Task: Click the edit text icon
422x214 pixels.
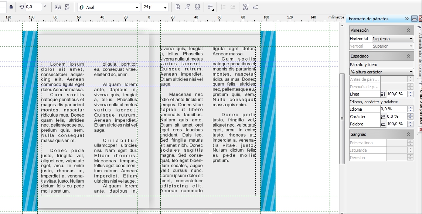Action: 255,7
